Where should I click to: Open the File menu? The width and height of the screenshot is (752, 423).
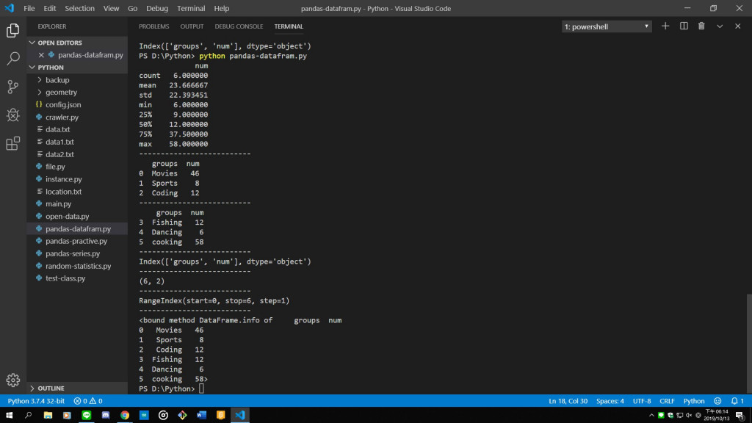(x=29, y=8)
